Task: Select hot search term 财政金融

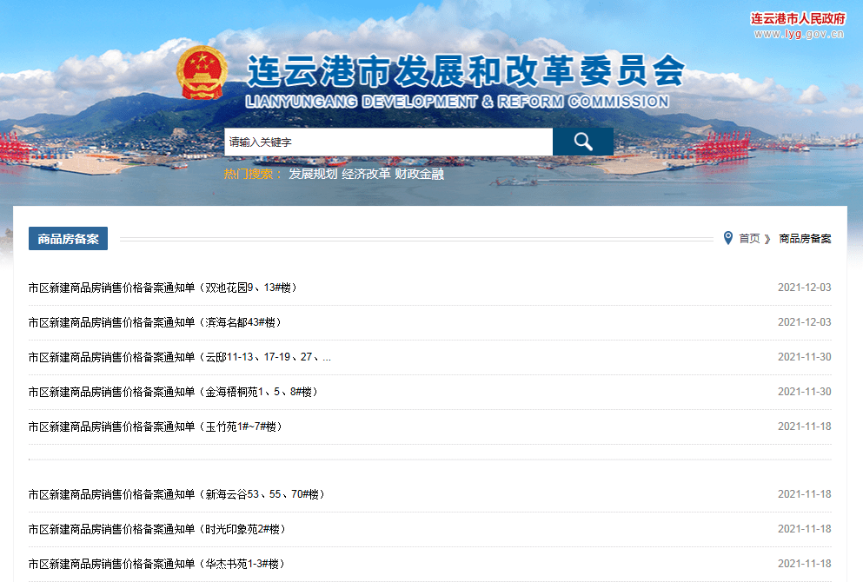Action: pos(419,174)
